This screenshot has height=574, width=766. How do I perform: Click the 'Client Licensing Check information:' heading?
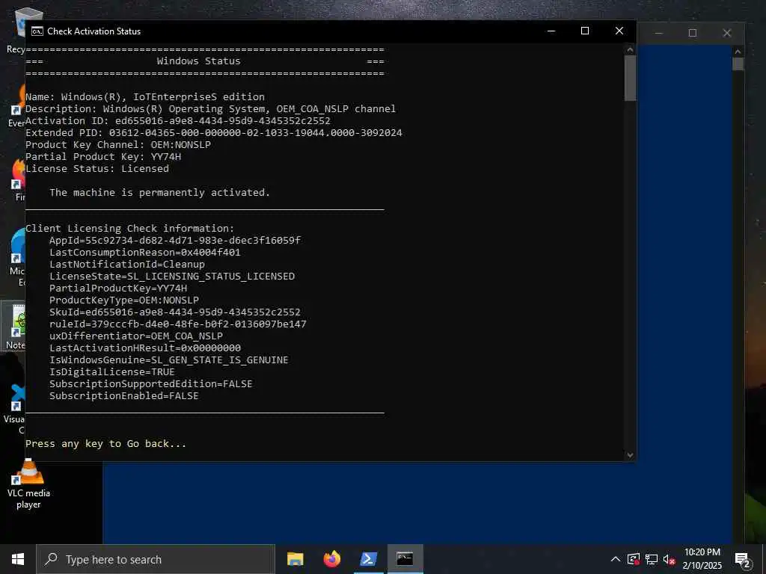point(130,229)
